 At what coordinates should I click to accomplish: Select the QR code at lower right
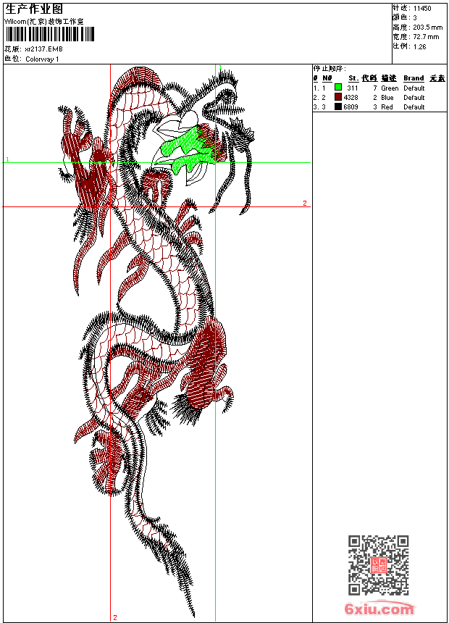[379, 565]
